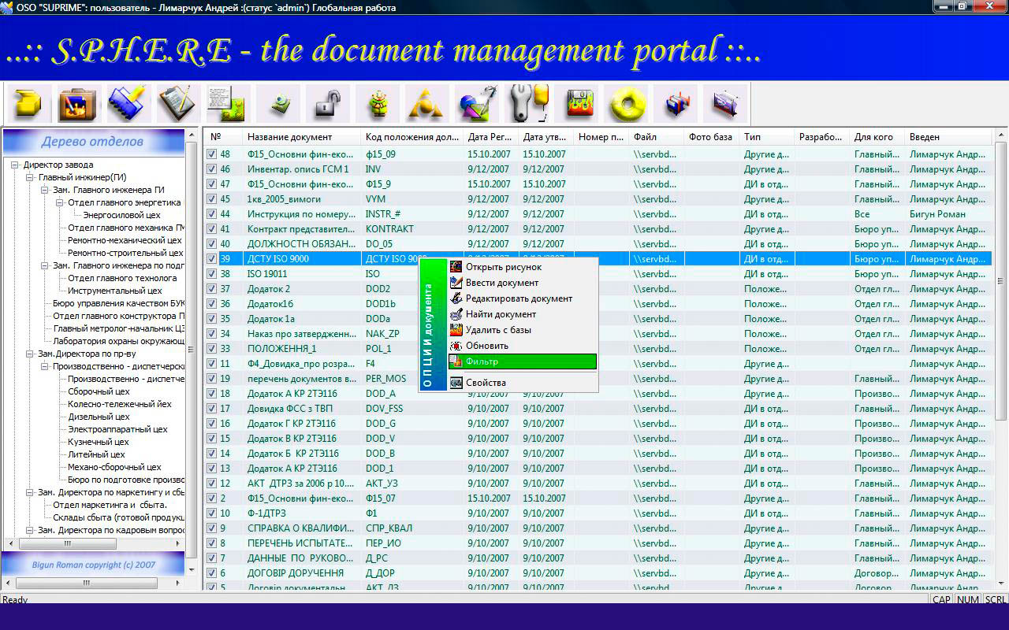
Task: Click the department tree vertical scrollbar
Action: (191, 351)
